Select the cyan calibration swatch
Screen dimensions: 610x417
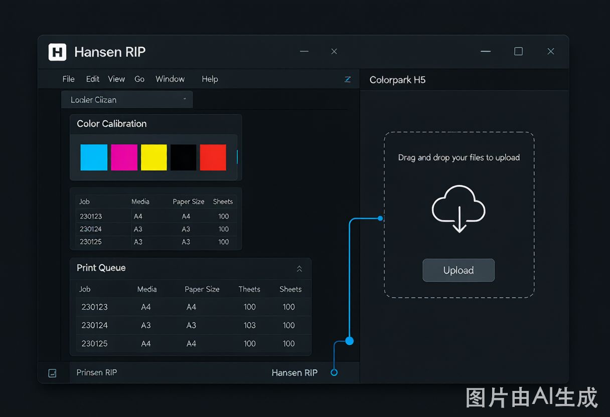pos(94,157)
